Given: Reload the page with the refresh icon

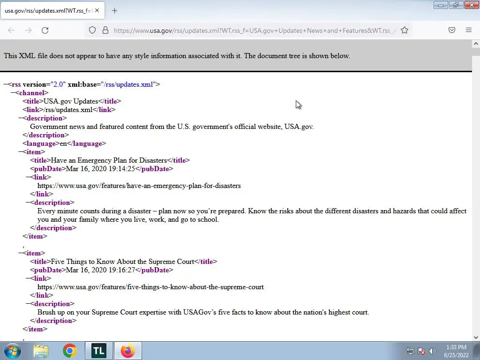Looking at the screenshot, I should point(45,30).
